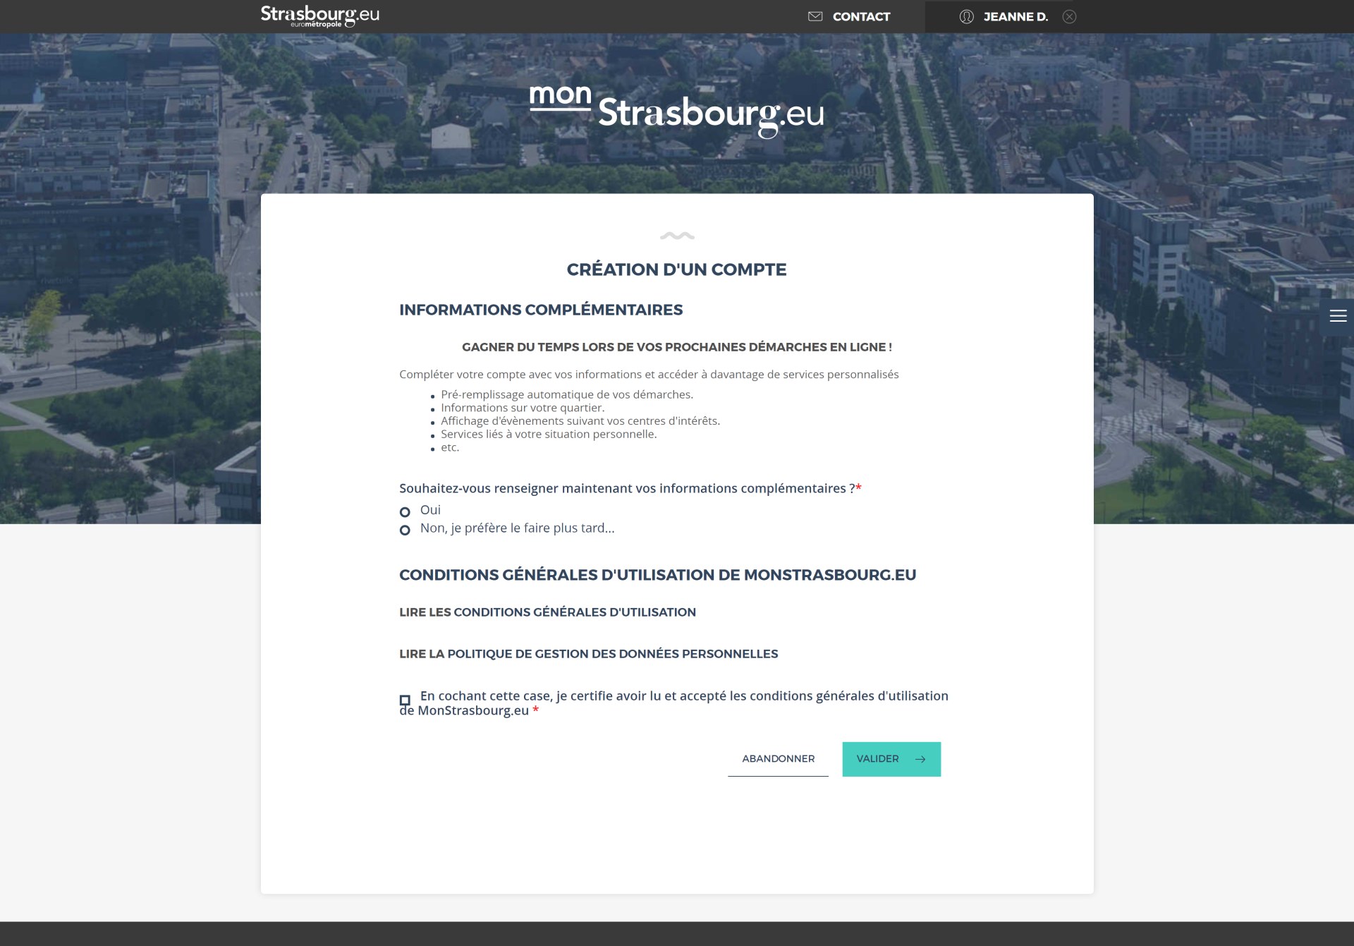Select the Oui radio button
1354x946 pixels.
click(405, 512)
